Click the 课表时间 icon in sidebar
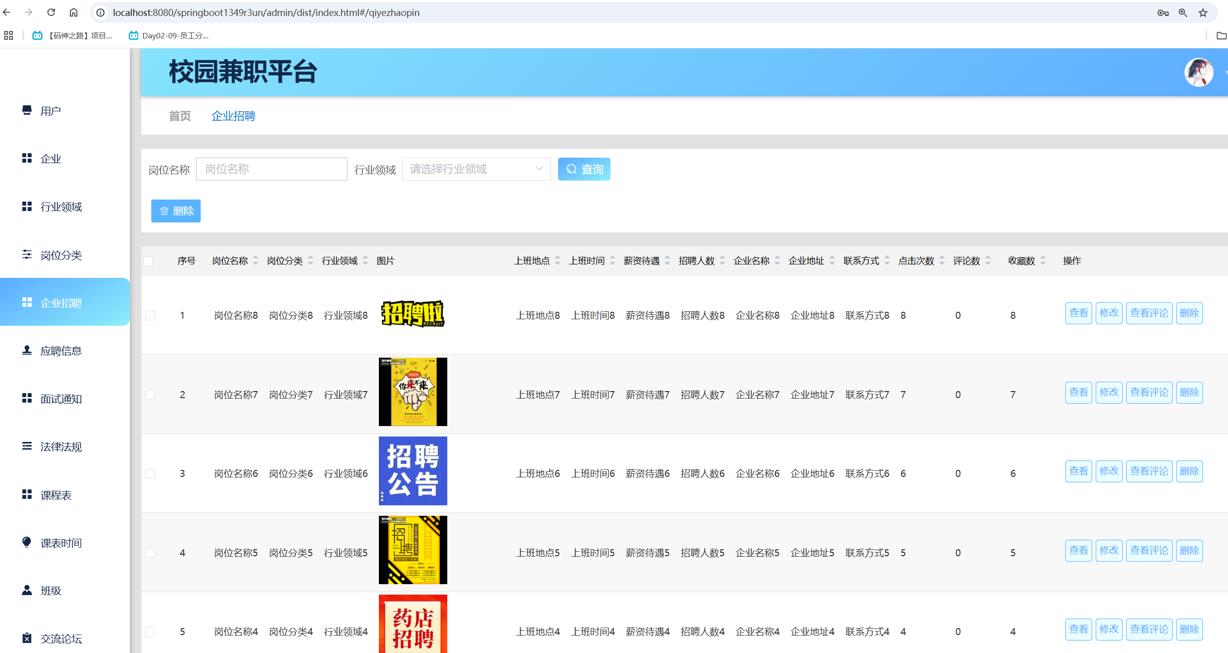This screenshot has width=1228, height=653. pyautogui.click(x=27, y=542)
